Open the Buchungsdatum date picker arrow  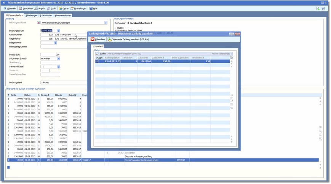pyautogui.click(x=58, y=30)
